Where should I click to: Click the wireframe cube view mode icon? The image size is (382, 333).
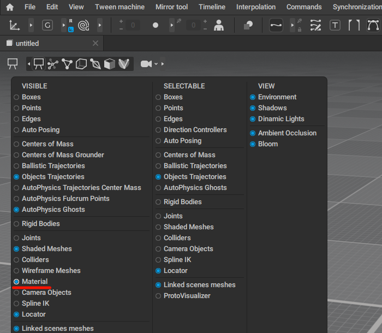(x=81, y=64)
